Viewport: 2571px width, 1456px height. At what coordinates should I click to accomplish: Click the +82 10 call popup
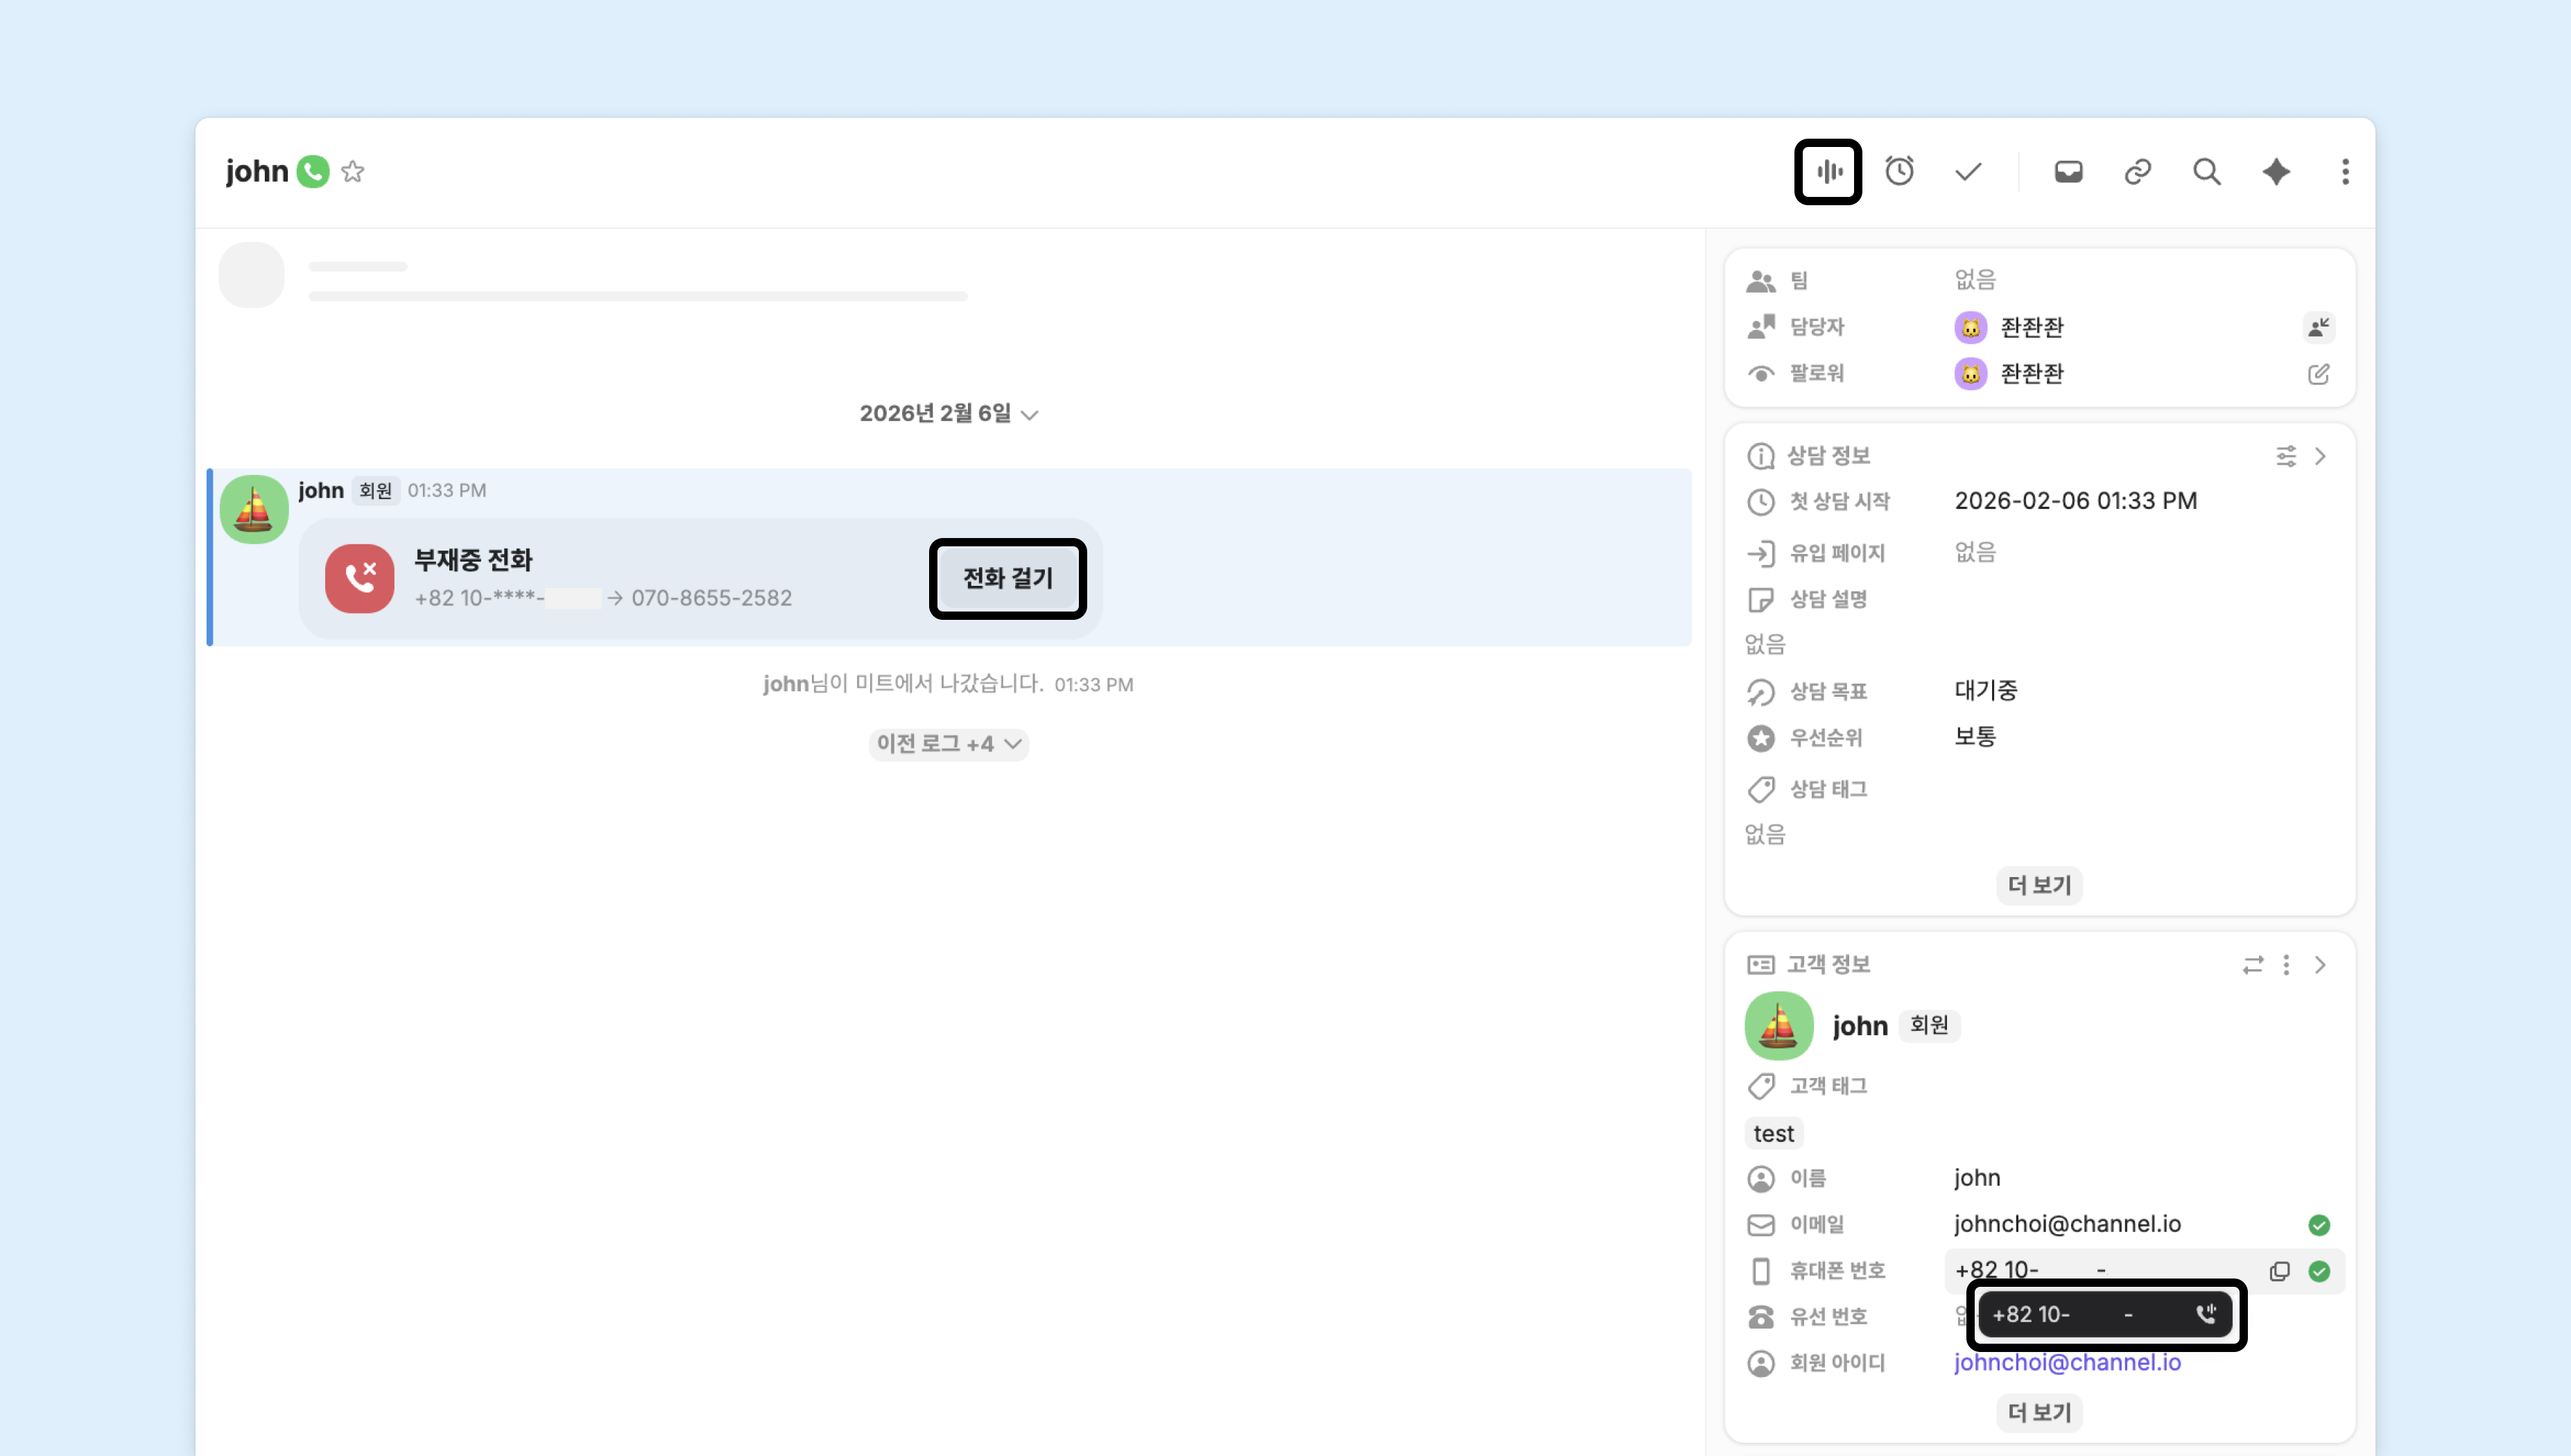(x=2105, y=1315)
